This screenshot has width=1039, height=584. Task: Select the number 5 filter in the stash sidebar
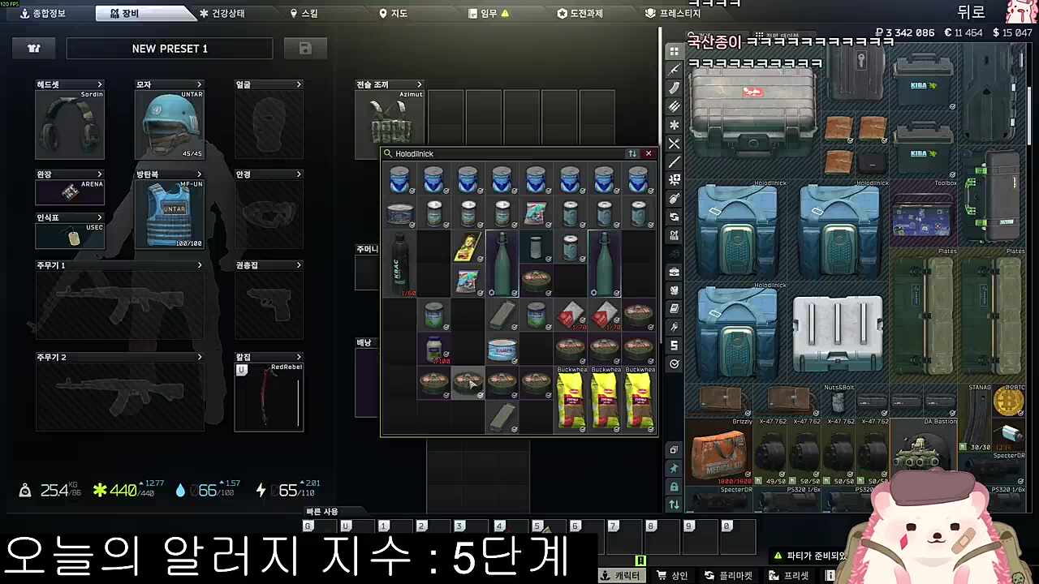pos(674,346)
